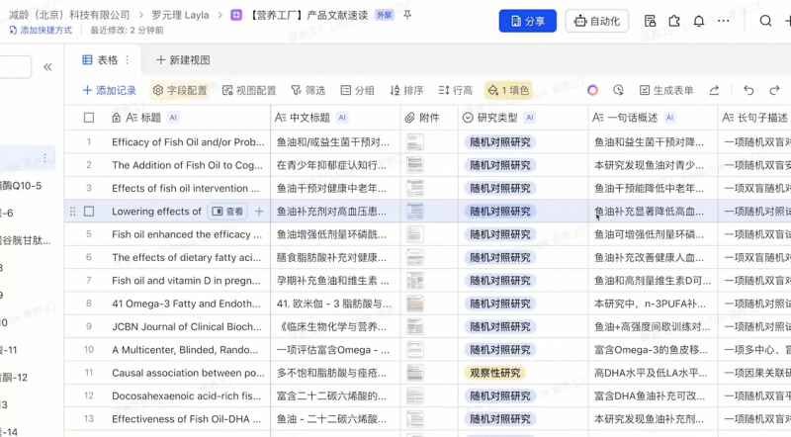Image resolution: width=791 pixels, height=437 pixels.
Task: Open the search magnifier icon
Action: tap(765, 21)
